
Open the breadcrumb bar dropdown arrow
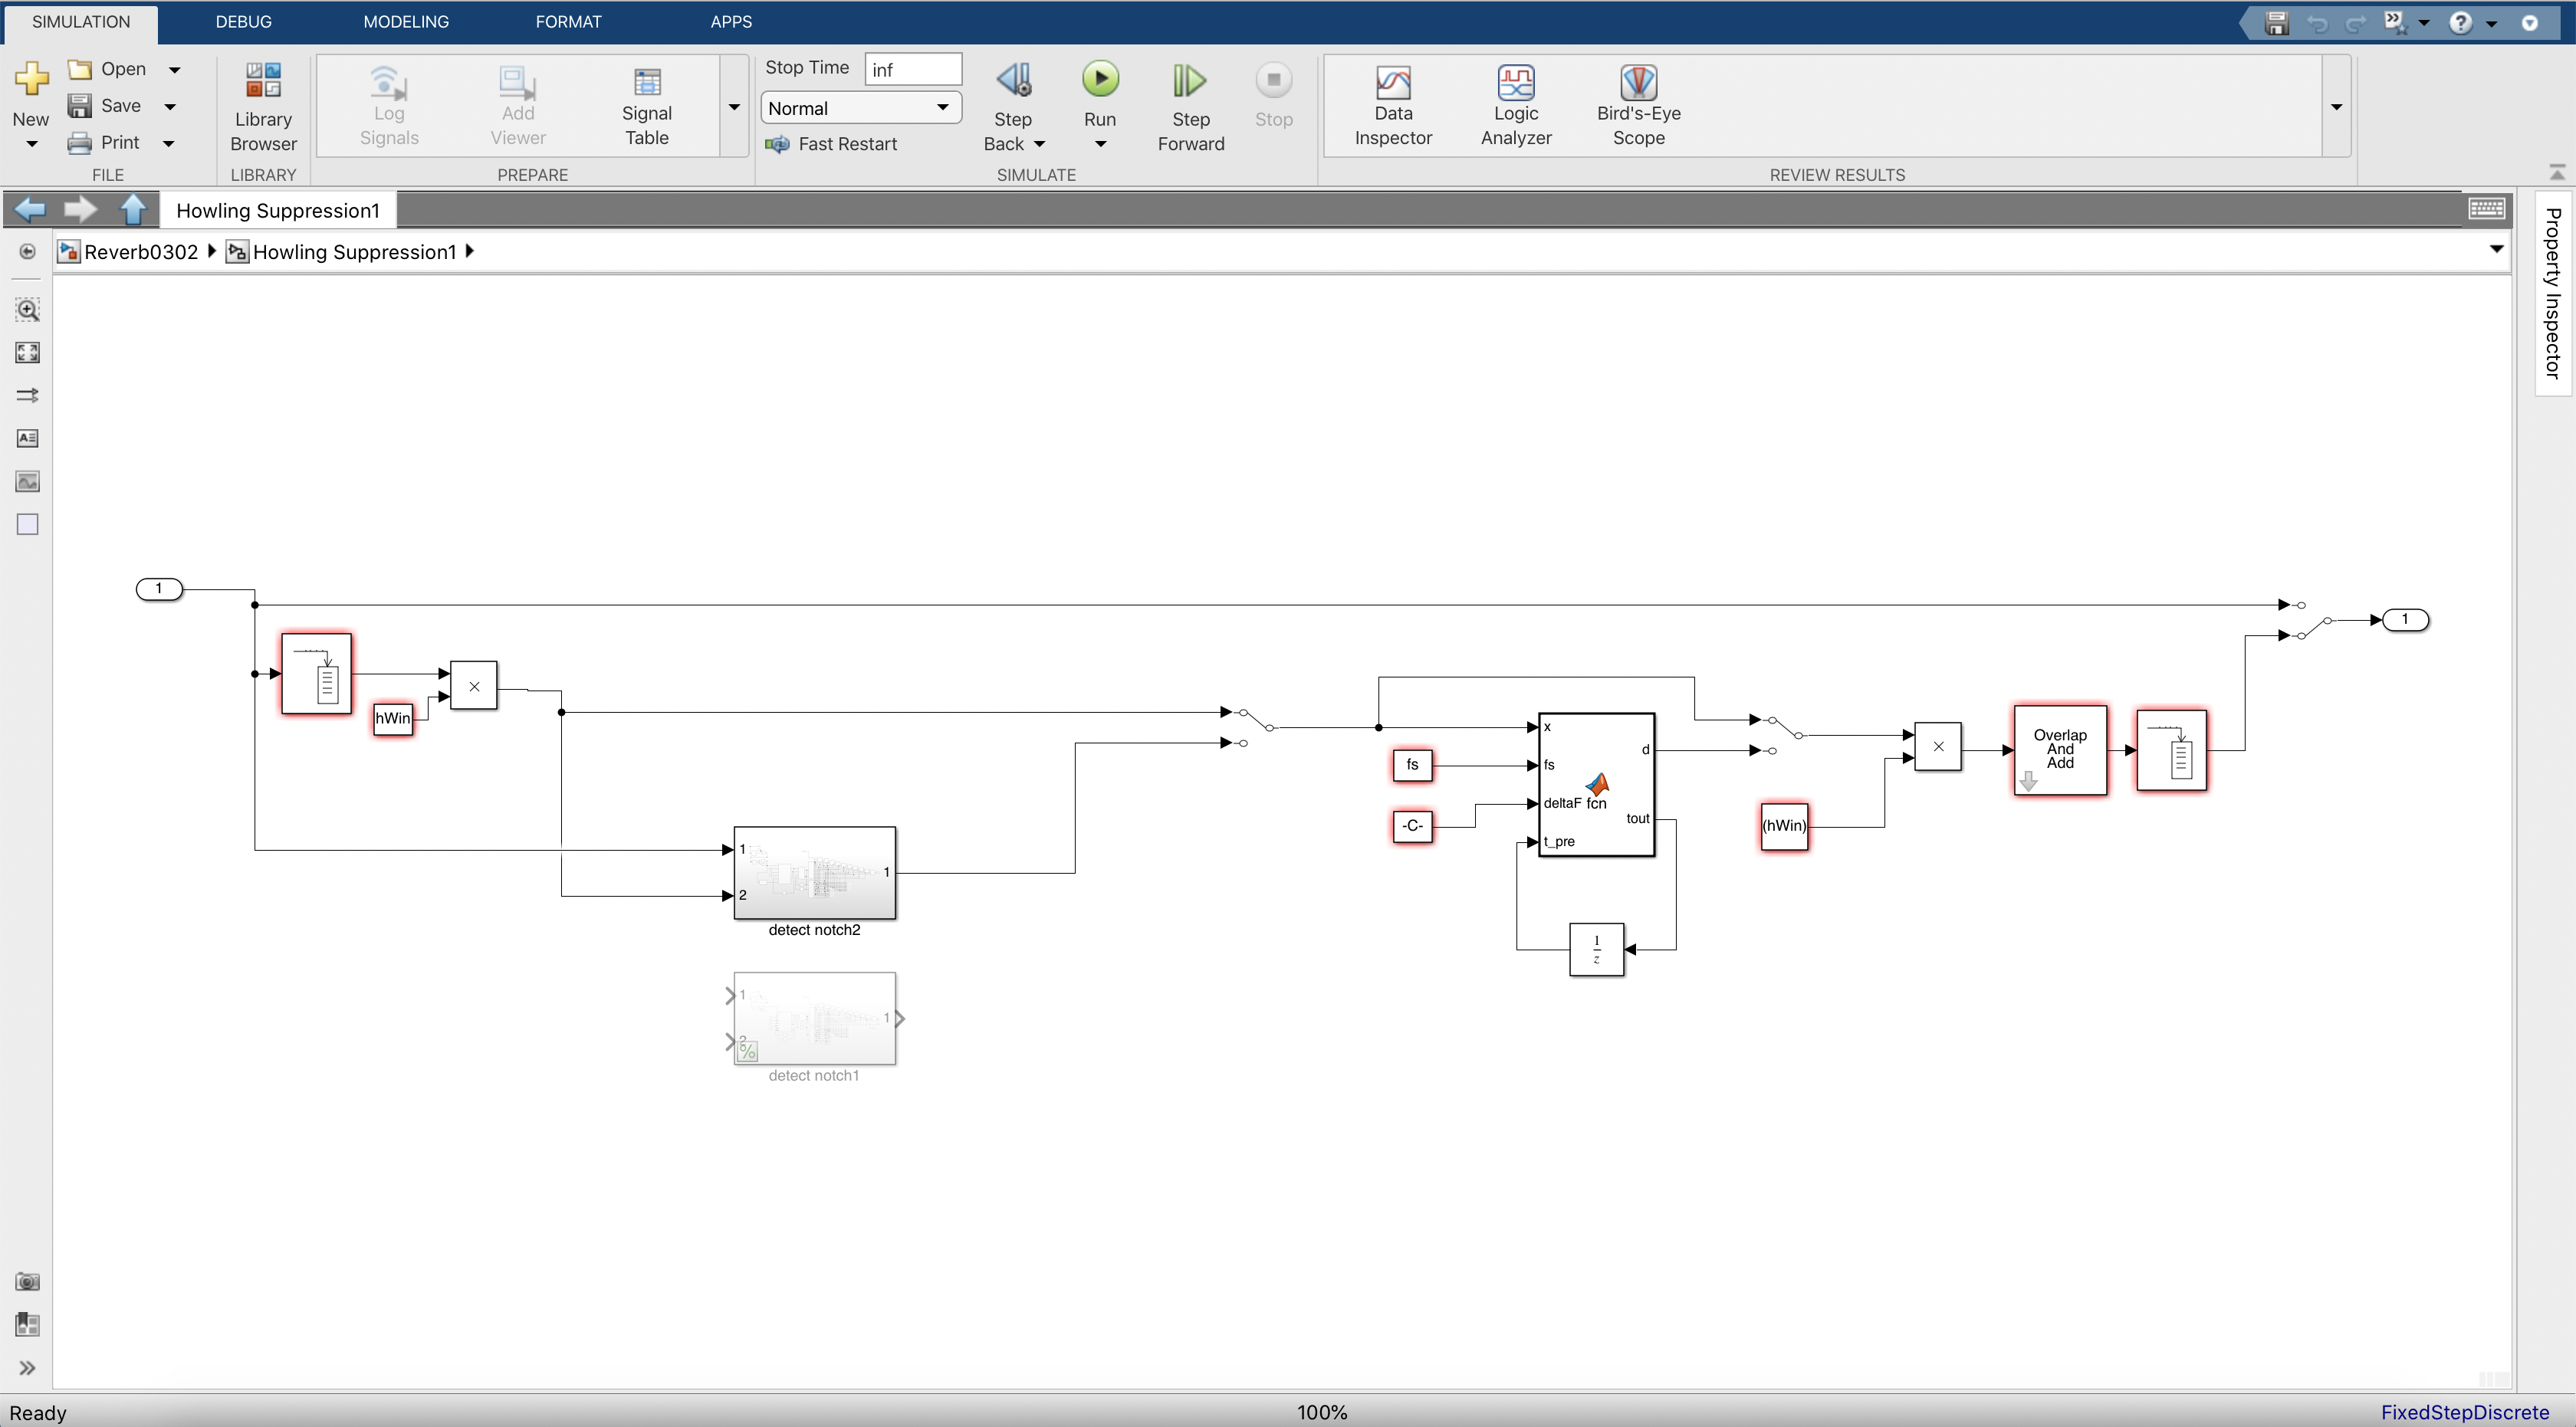2496,249
